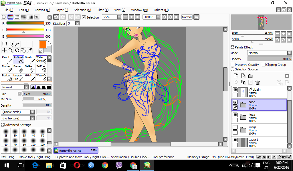The image size is (293, 171).
Task: Open the zoom 25% dropdown
Action: tap(119, 17)
